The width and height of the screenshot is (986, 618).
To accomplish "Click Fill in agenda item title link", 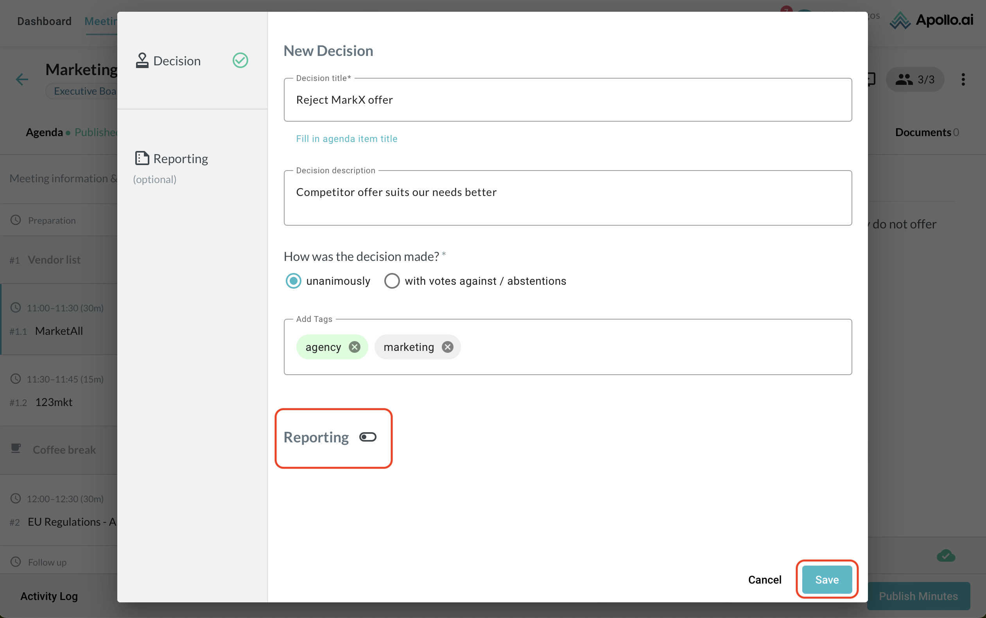I will [346, 138].
